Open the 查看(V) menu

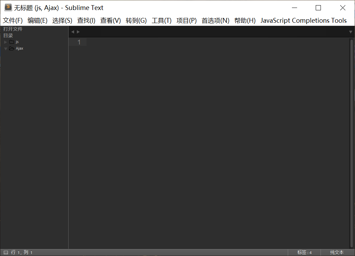(111, 21)
